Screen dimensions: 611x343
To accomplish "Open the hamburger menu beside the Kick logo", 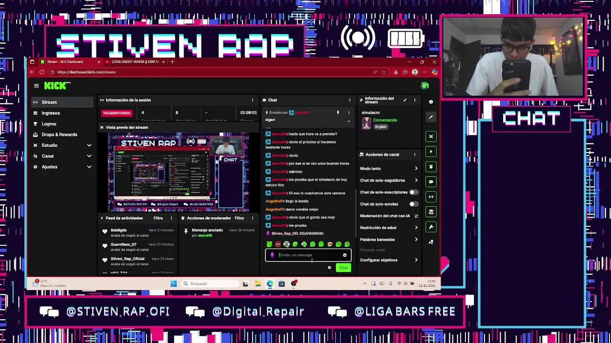I will (36, 86).
